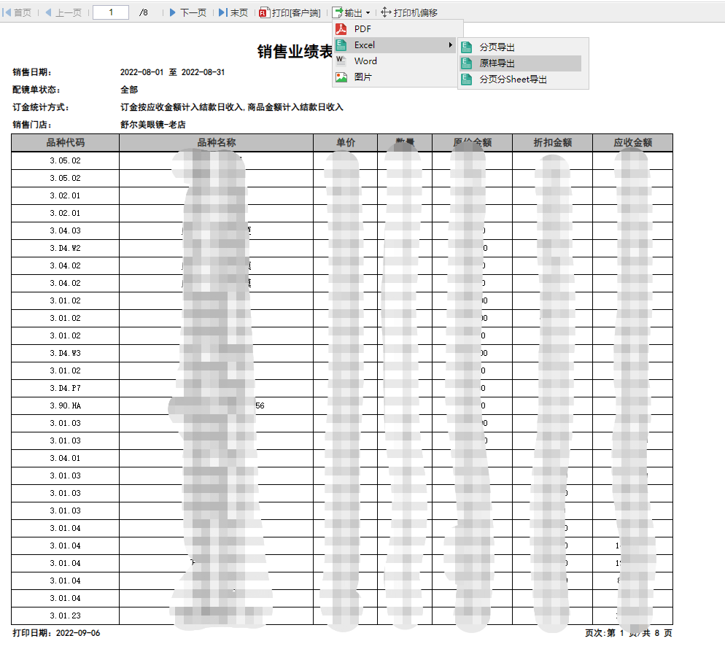The height and width of the screenshot is (660, 725).
Task: Click the previous page arrow icon
Action: pyautogui.click(x=49, y=12)
